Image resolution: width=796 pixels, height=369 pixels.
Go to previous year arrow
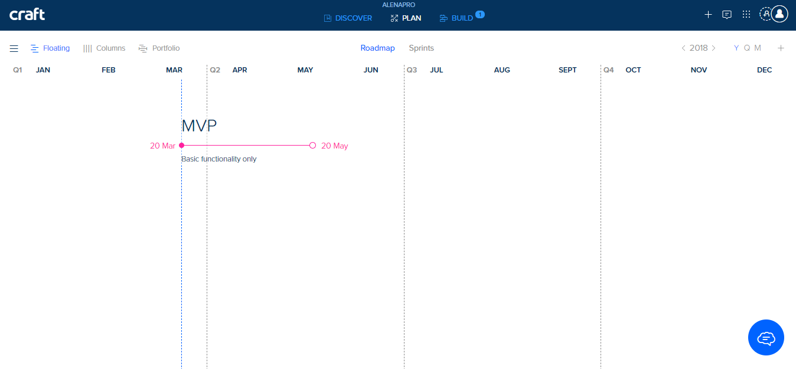click(x=683, y=48)
